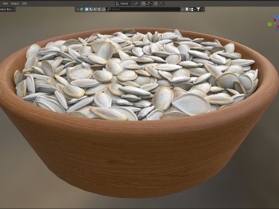
Task: Snap view to green Y axis gizmo
Action: 270,24
